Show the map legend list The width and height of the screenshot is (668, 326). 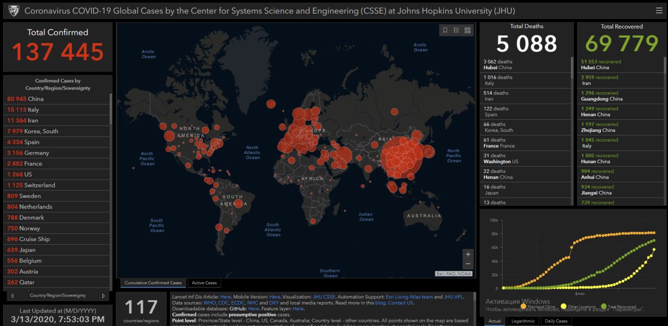pyautogui.click(x=456, y=30)
